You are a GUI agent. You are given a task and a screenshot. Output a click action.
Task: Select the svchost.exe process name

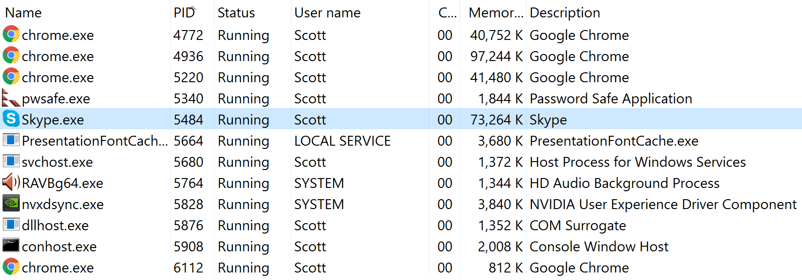57,162
